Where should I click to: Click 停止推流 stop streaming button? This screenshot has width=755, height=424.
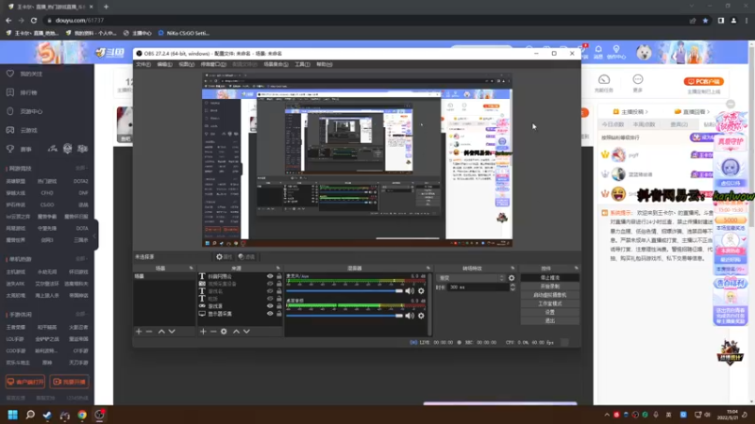tap(549, 278)
